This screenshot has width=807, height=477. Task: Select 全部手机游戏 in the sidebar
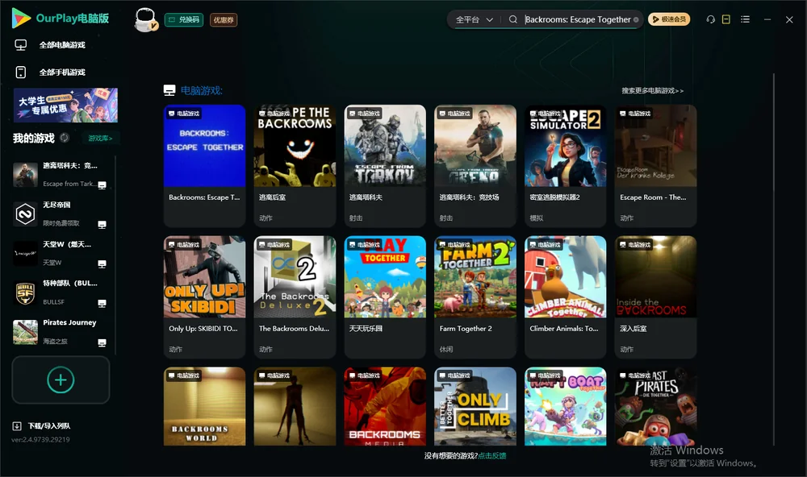coord(62,73)
